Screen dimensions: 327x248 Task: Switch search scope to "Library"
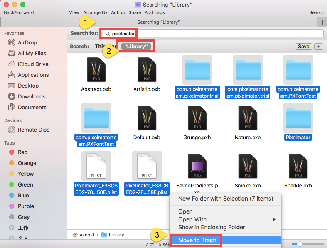click(x=137, y=47)
